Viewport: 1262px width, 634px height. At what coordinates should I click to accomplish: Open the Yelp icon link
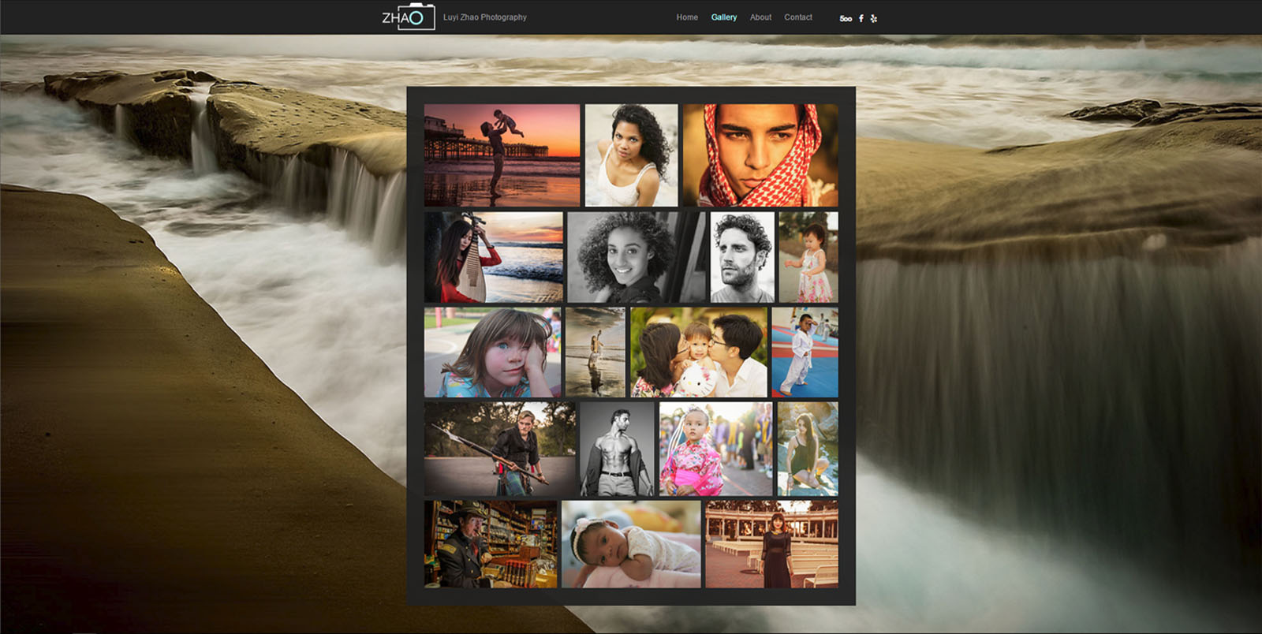pos(873,18)
